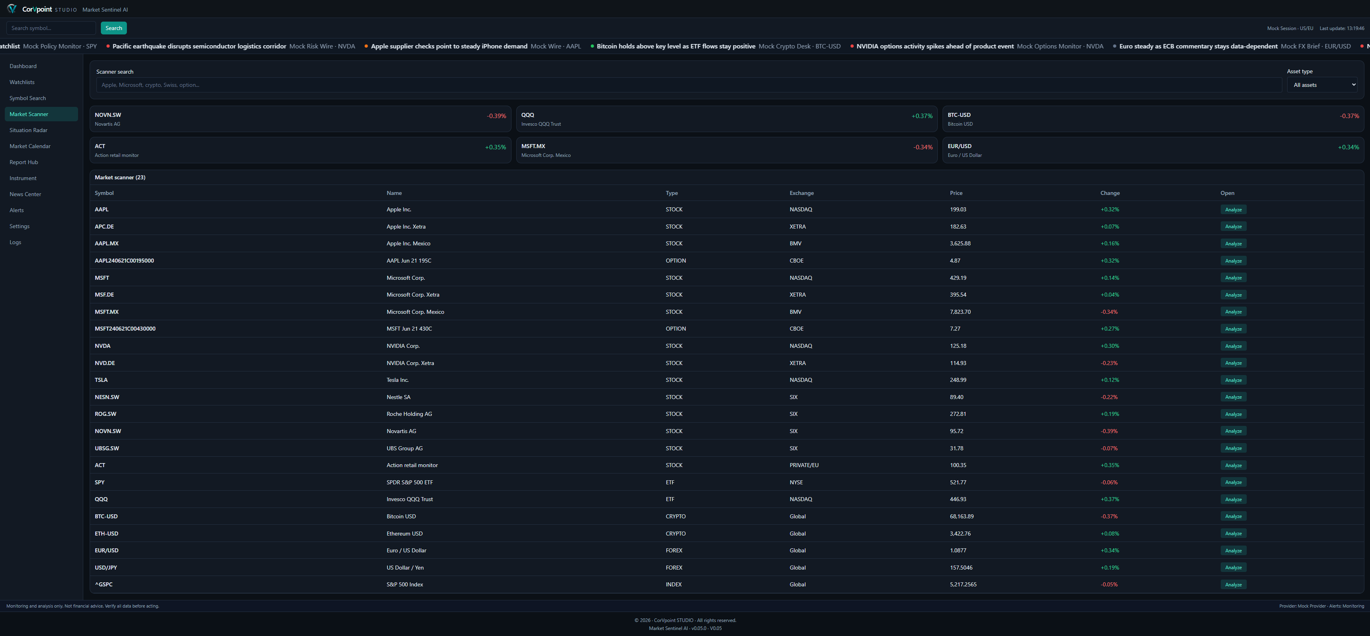This screenshot has height=636, width=1370.
Task: Analyze the ^GSPC index row
Action: tap(1233, 584)
